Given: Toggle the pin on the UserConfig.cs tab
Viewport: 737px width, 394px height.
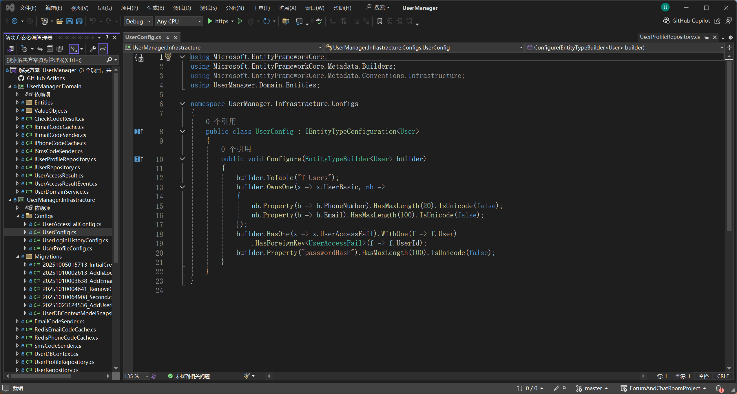Looking at the screenshot, I should coord(167,38).
